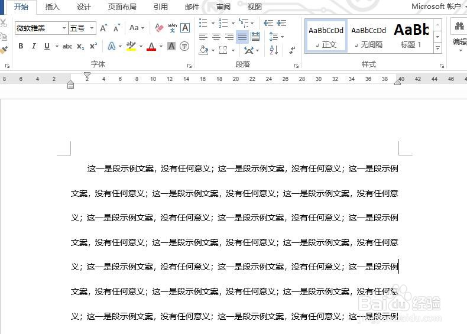Apply distributed alignment
The image size is (467, 334).
coord(255,37)
